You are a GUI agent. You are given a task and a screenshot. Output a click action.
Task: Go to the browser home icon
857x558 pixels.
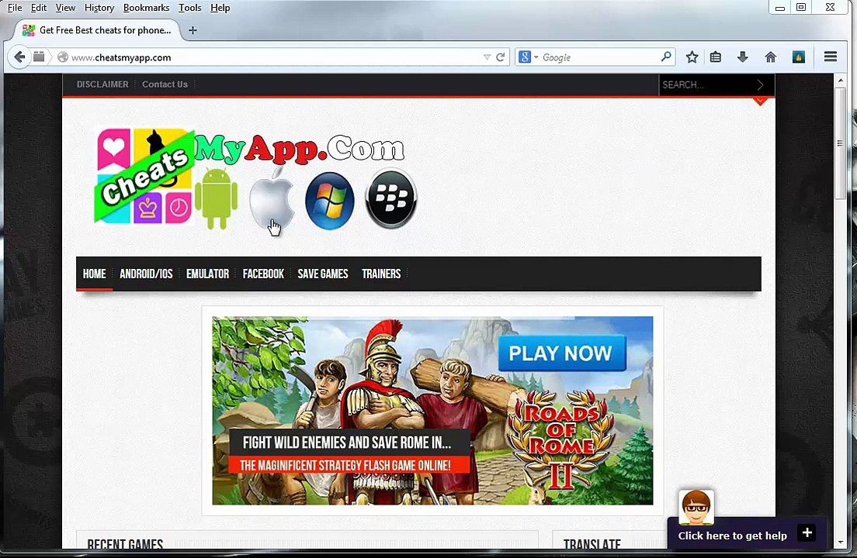click(771, 57)
